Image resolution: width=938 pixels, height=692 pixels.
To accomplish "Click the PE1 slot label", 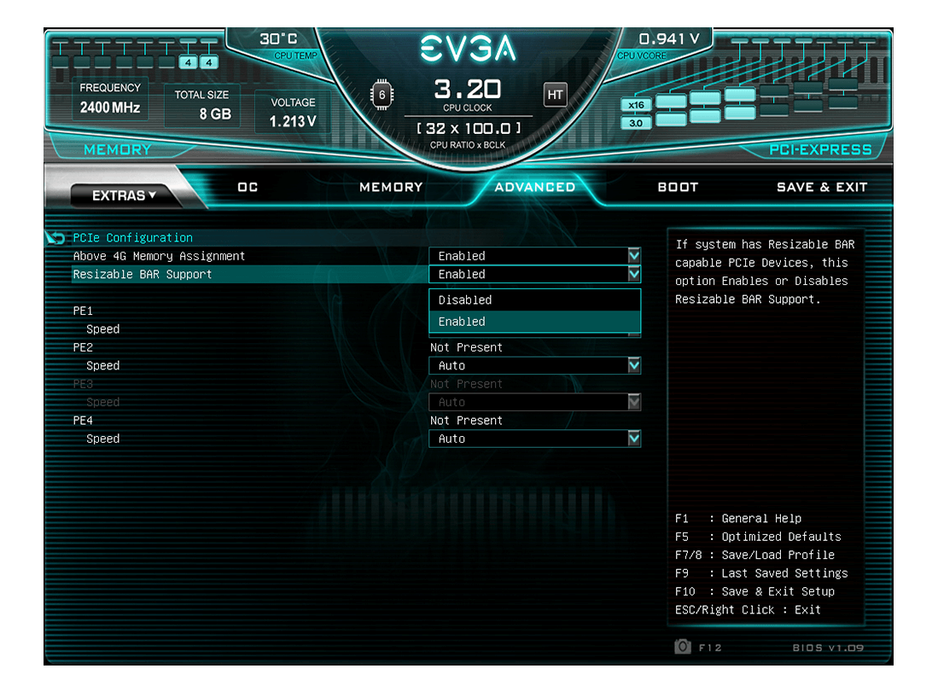I will tap(83, 311).
